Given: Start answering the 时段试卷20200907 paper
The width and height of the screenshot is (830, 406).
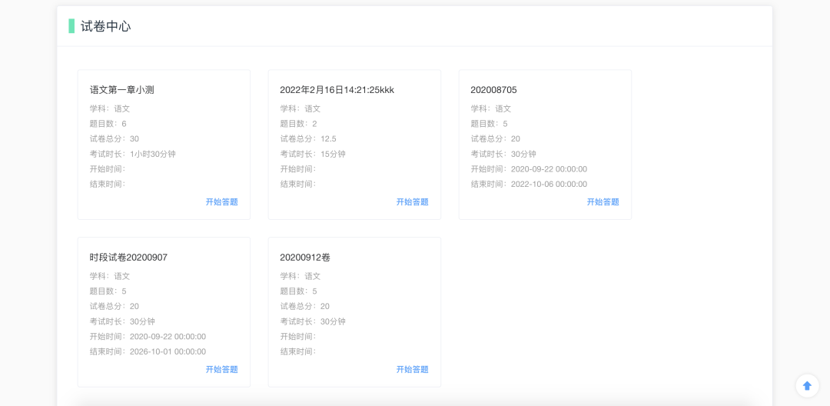Looking at the screenshot, I should pyautogui.click(x=222, y=369).
